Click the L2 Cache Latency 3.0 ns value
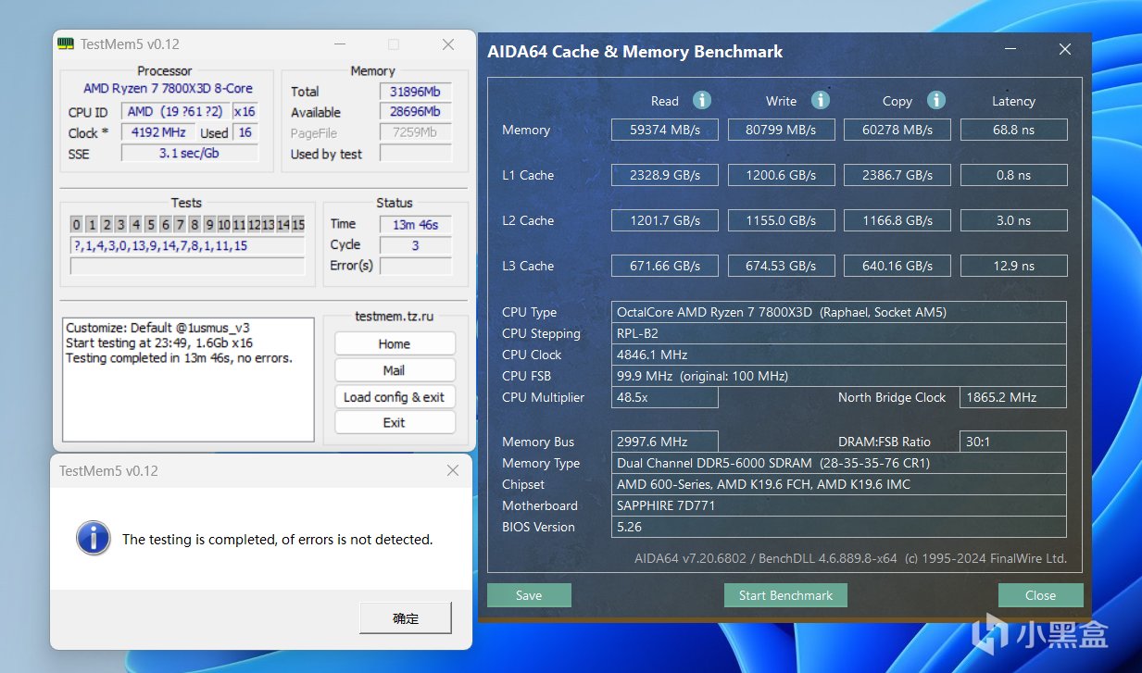This screenshot has height=673, width=1142. point(1014,220)
